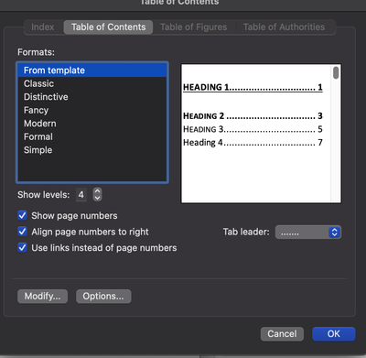Click the Table of Contents tab
366x358 pixels.
tap(108, 27)
